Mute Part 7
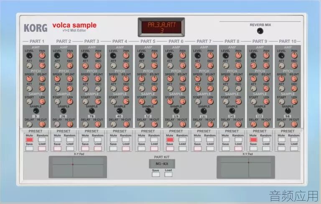321x204 pixels. click(x=198, y=140)
